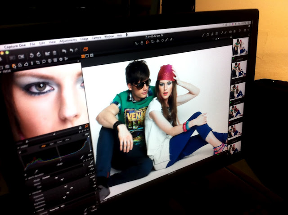Click the grid overlay toolbar icon
The height and width of the screenshot is (215, 288).
pyautogui.click(x=216, y=33)
